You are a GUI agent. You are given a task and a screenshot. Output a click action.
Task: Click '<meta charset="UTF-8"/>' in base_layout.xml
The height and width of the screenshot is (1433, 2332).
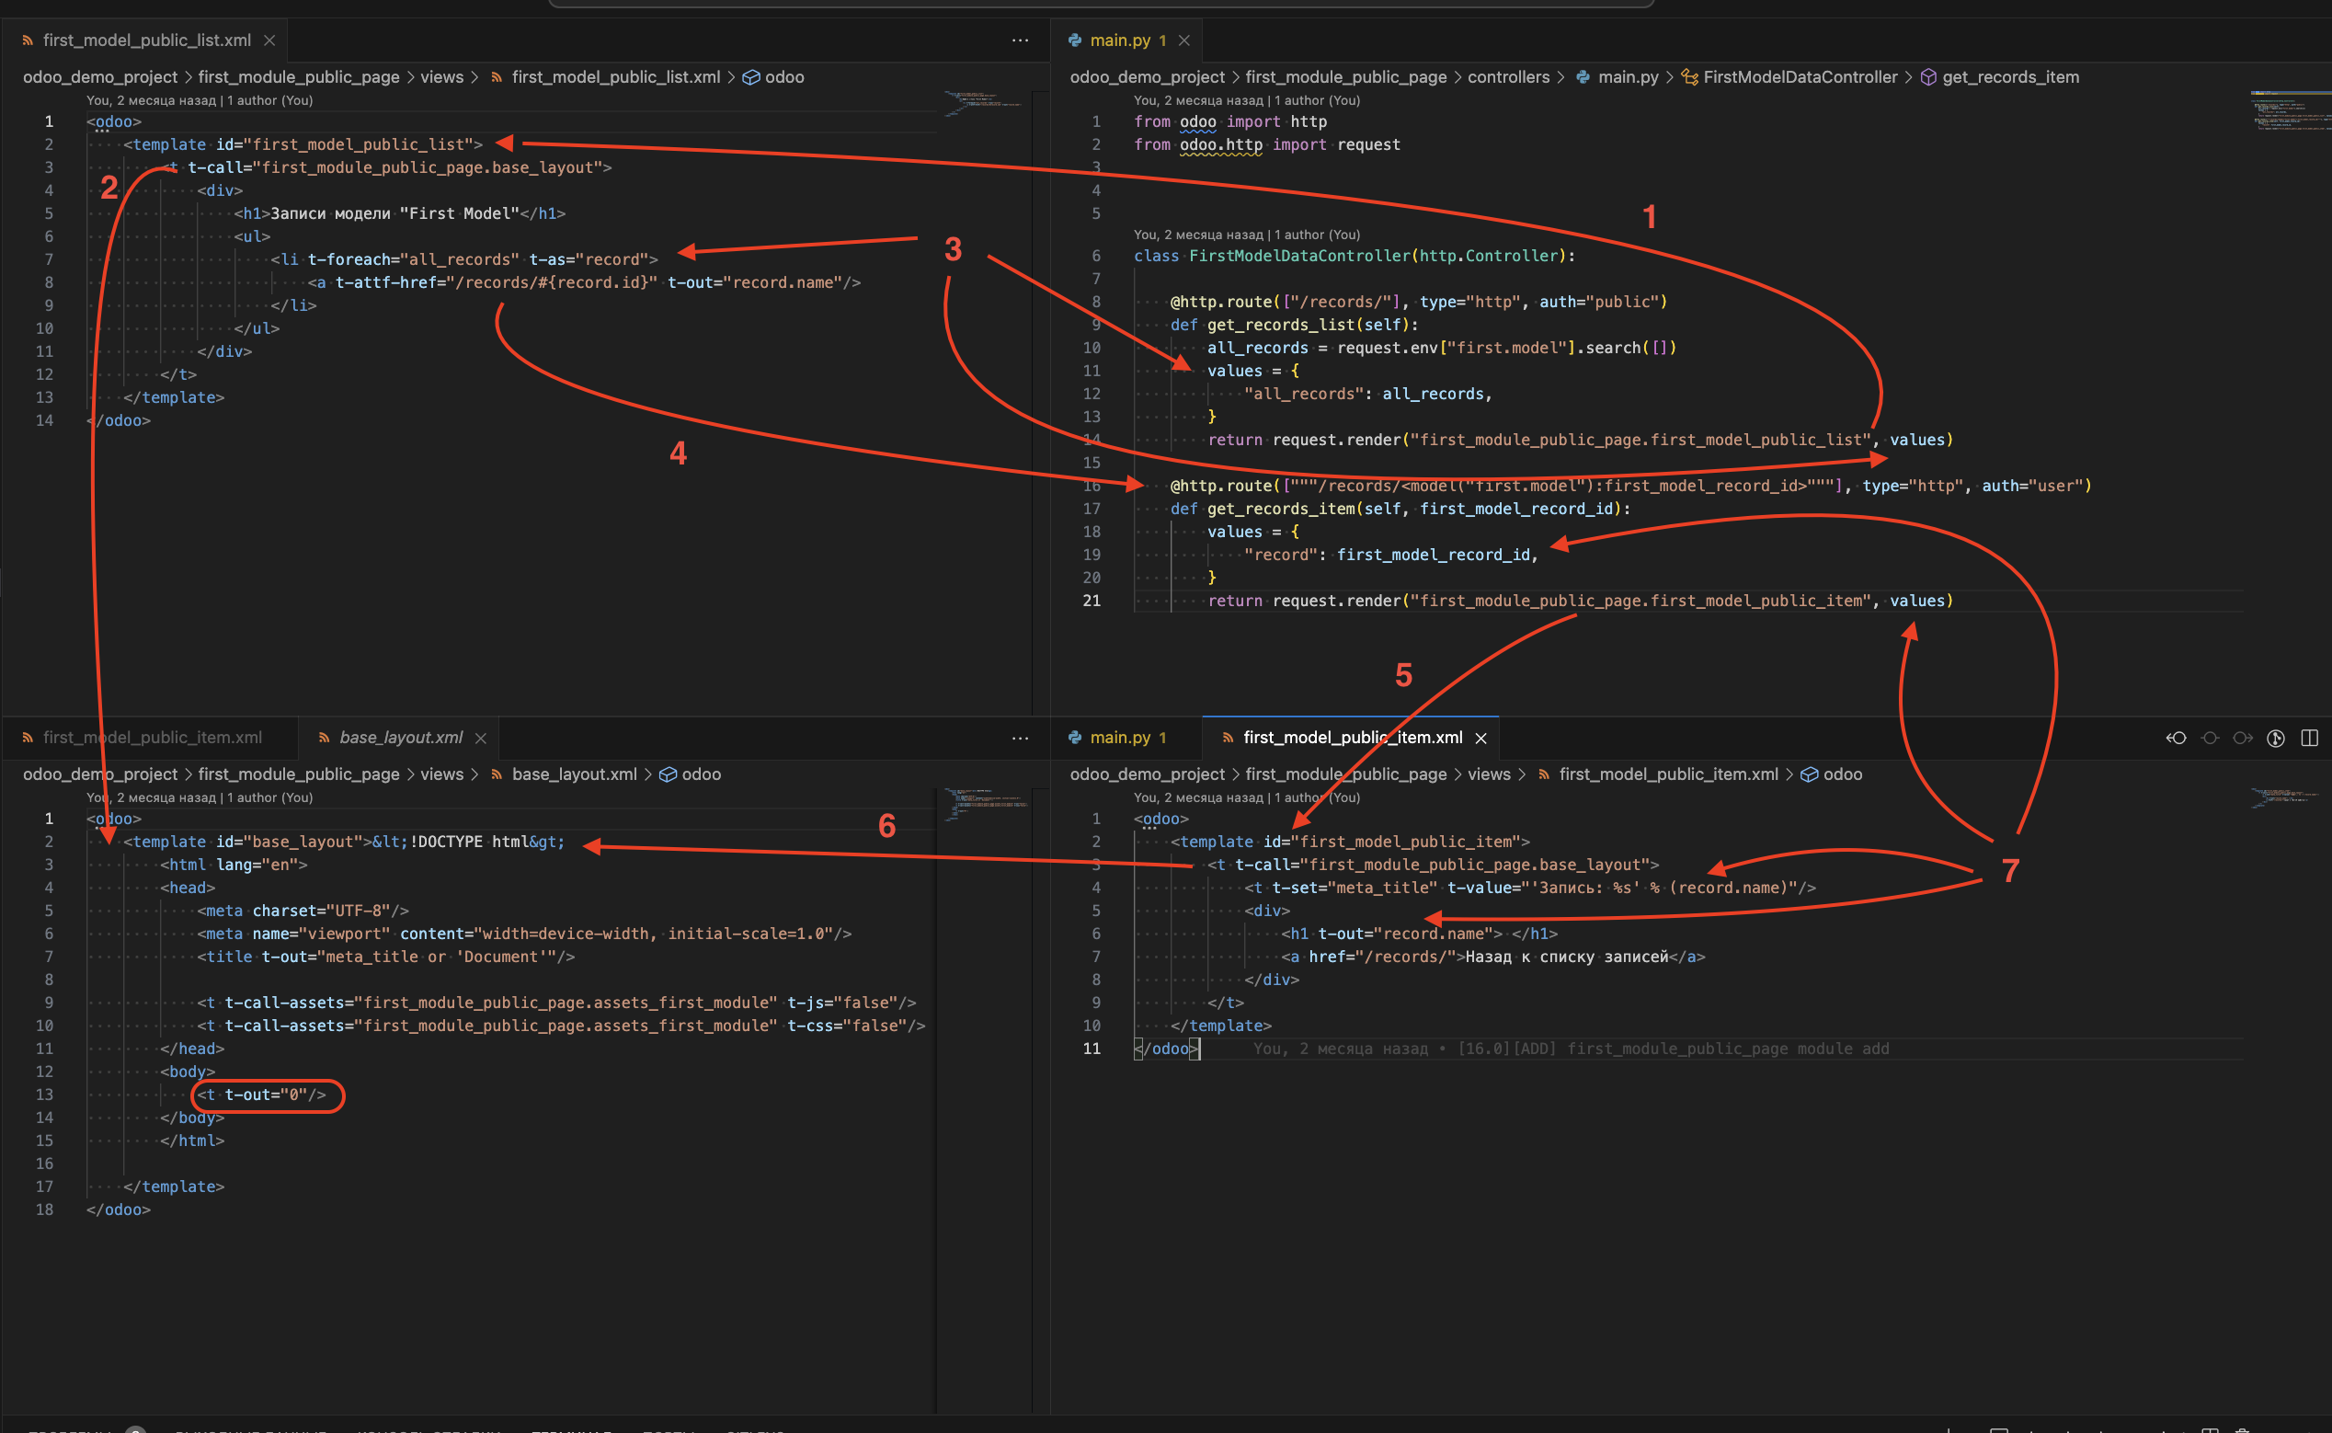[x=303, y=911]
